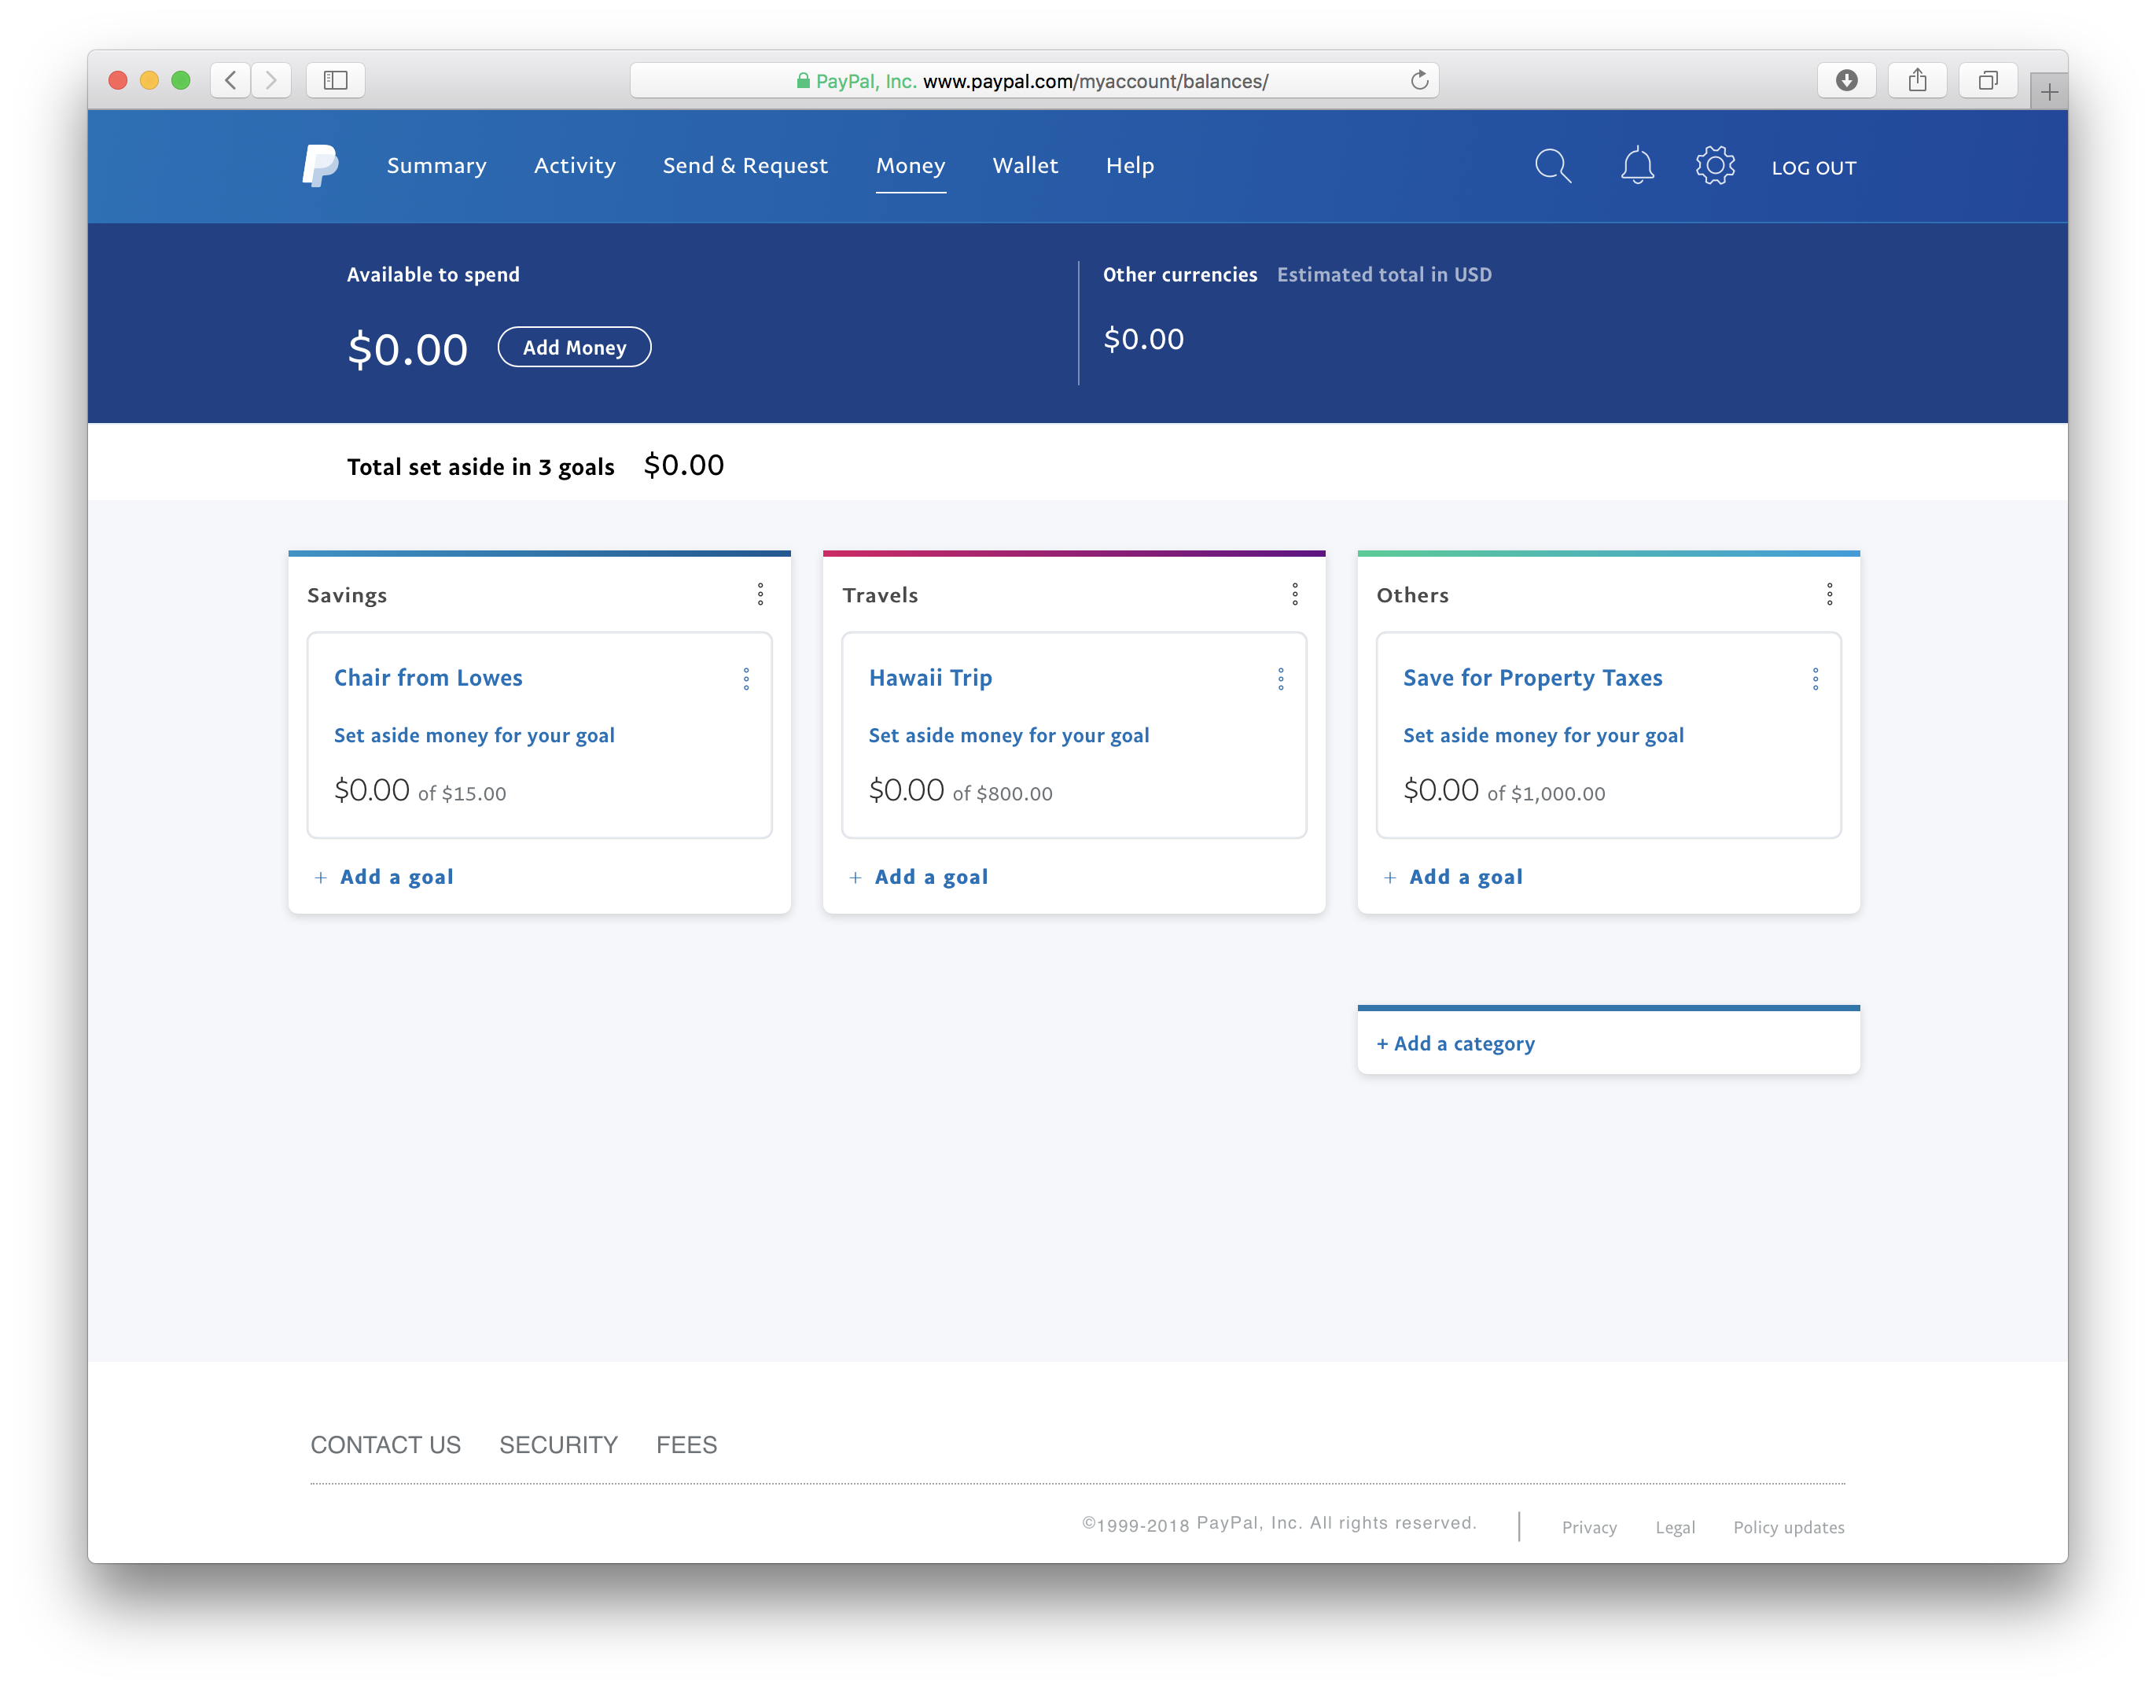
Task: Open SECURITY footer link
Action: (x=557, y=1444)
